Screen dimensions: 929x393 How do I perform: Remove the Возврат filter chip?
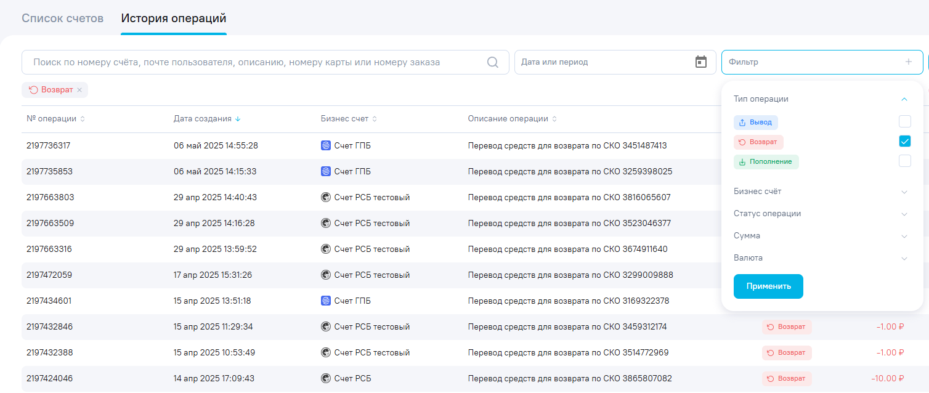[x=79, y=90]
